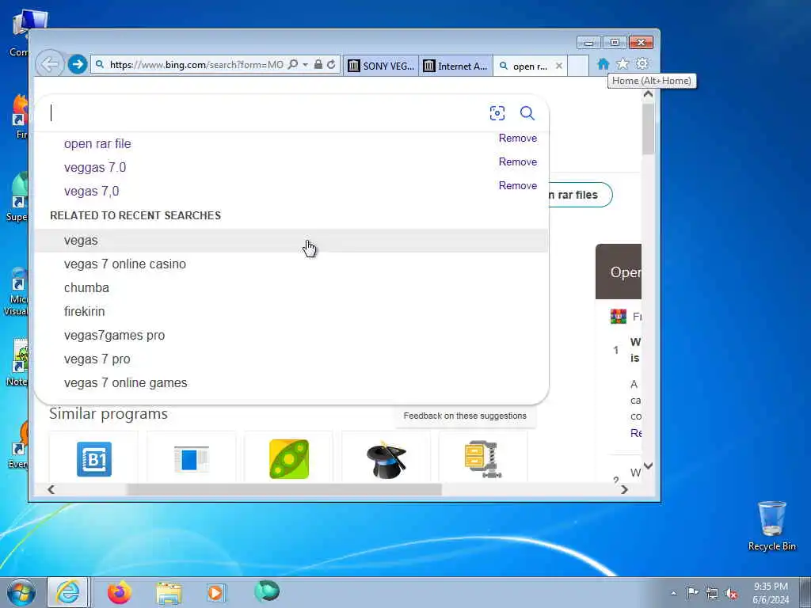
Task: Remove the "open rar file" history entry
Action: pos(518,138)
